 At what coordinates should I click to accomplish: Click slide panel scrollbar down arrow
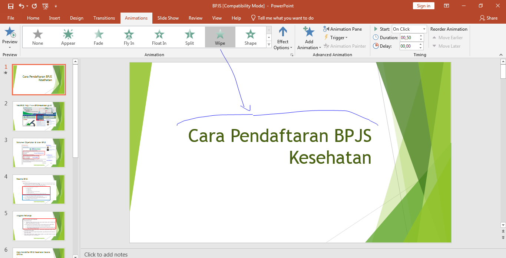pos(76,256)
